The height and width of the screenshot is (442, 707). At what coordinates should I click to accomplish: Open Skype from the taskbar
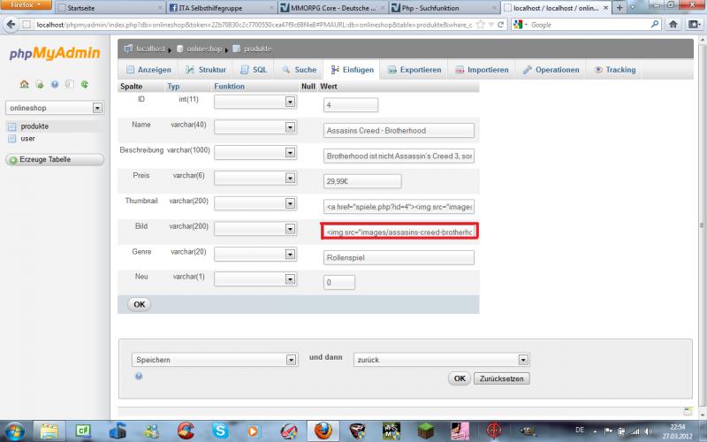(218, 431)
